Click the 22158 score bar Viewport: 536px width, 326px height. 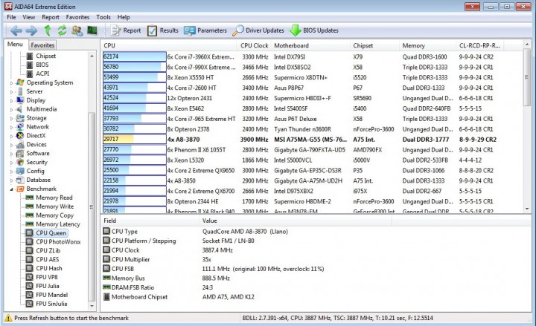pos(134,180)
